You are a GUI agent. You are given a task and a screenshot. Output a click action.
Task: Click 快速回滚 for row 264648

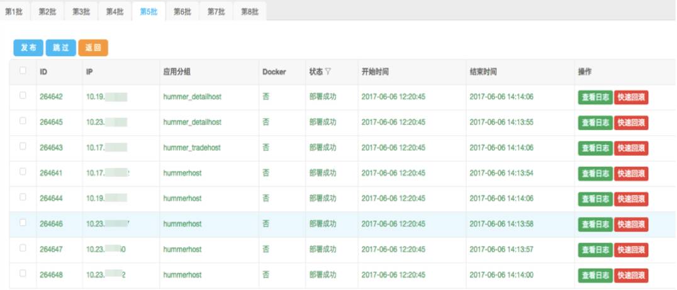(631, 276)
